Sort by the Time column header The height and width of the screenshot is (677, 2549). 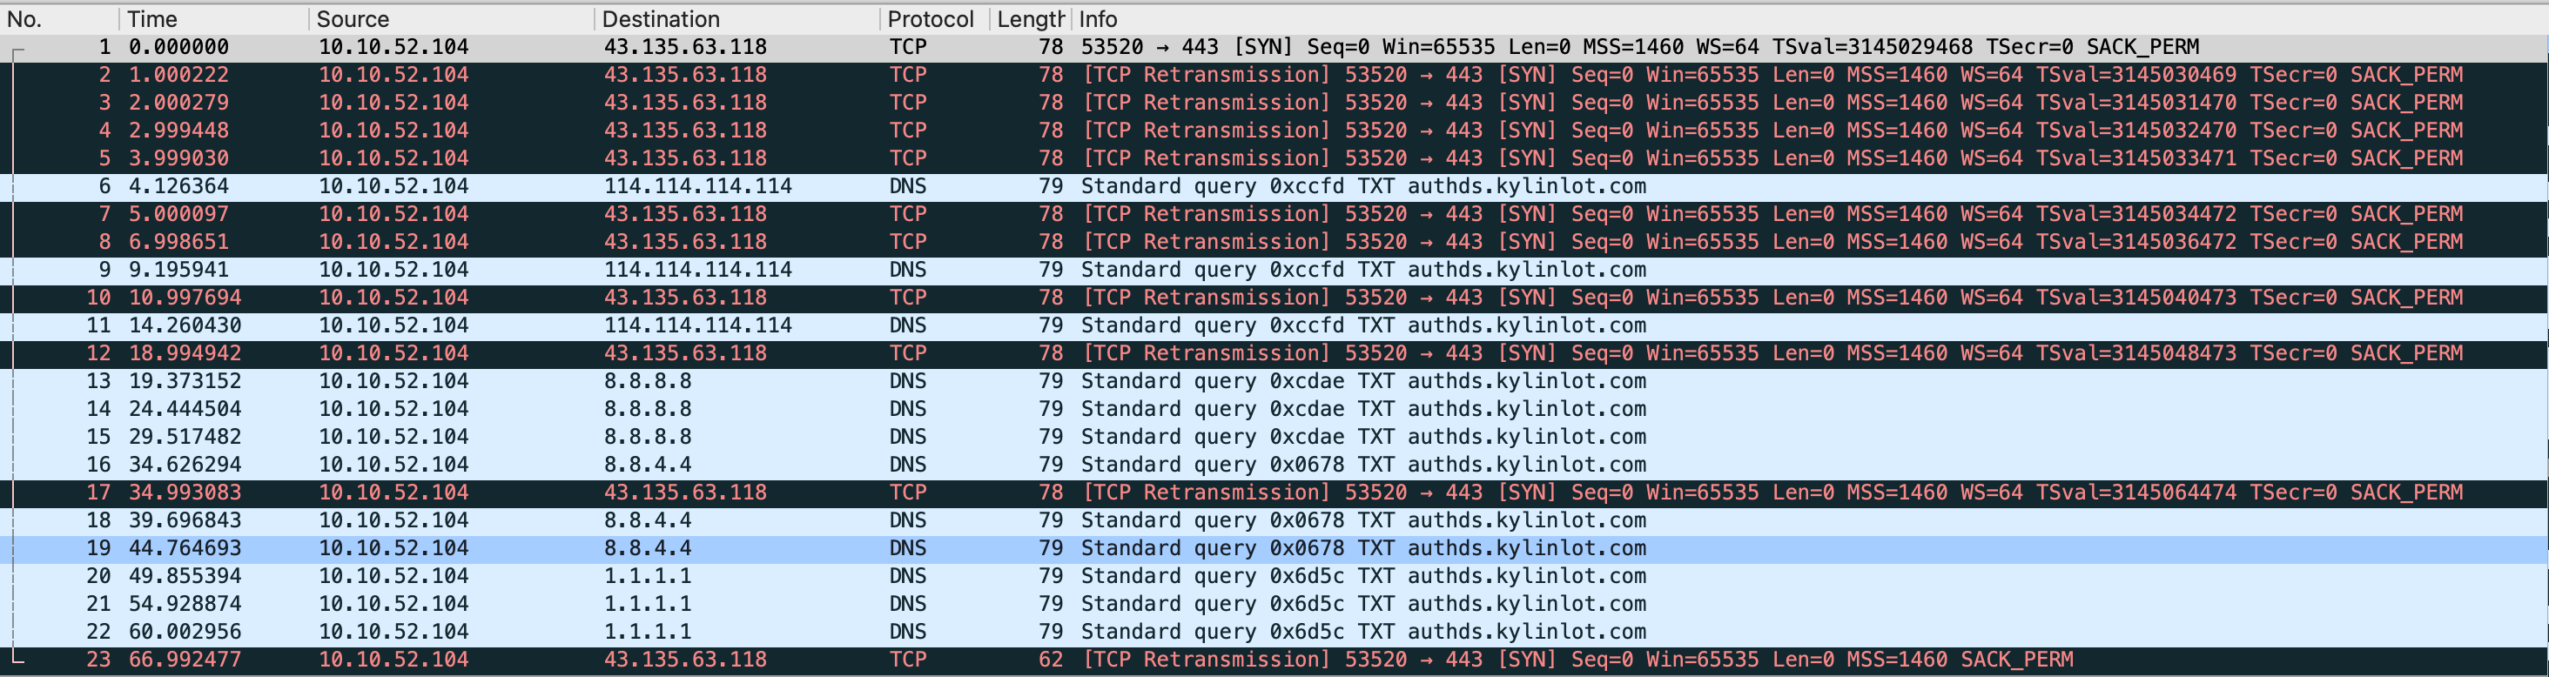coord(214,19)
